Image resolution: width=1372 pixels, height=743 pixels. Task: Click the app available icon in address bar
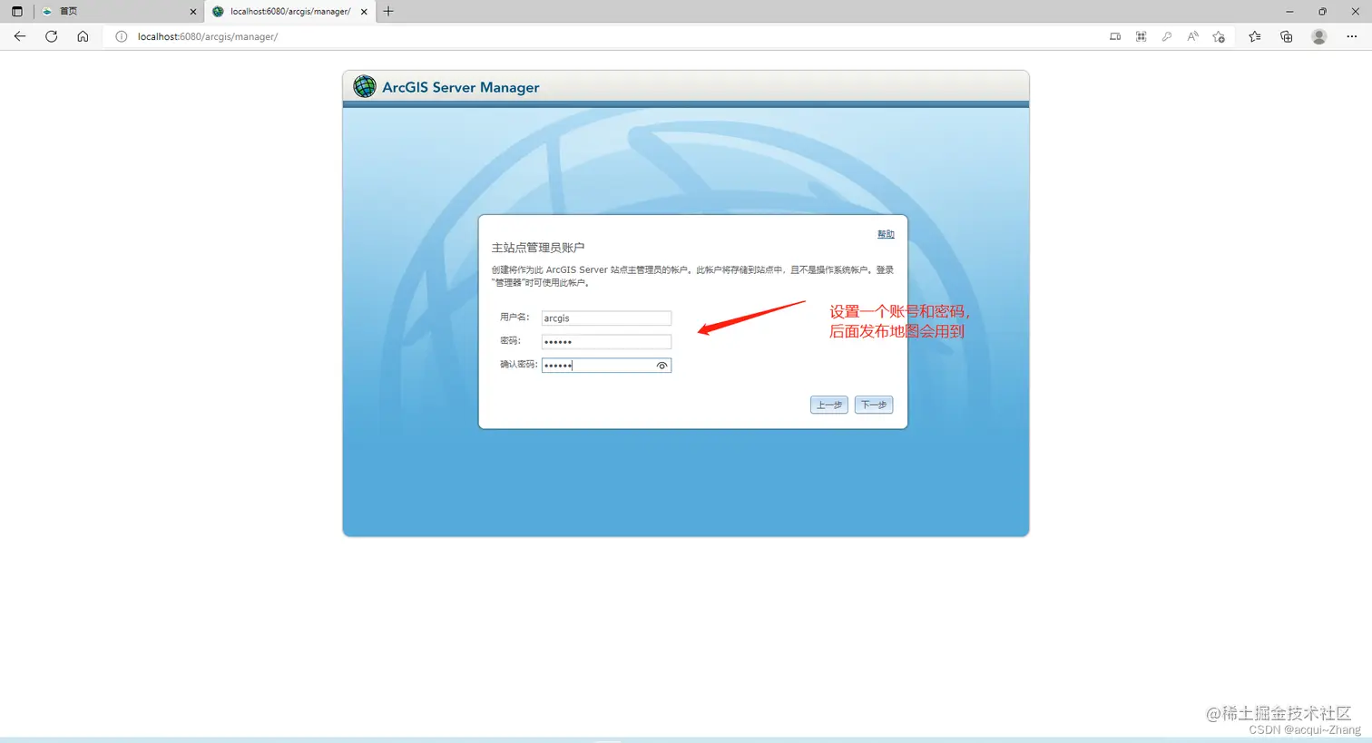(x=1115, y=36)
